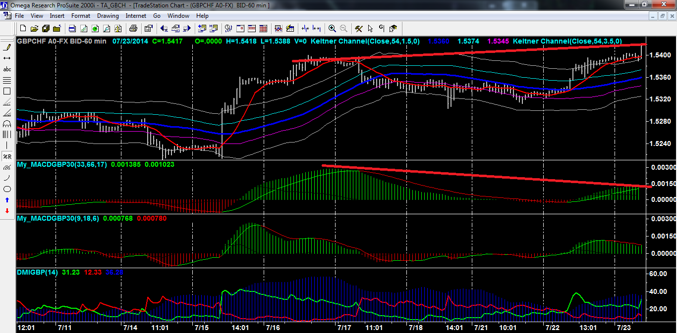
Task: Open the Format menu
Action: click(x=81, y=16)
